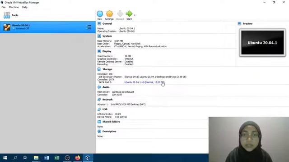
Task: Open Firefox from the taskbar
Action: coord(78,158)
